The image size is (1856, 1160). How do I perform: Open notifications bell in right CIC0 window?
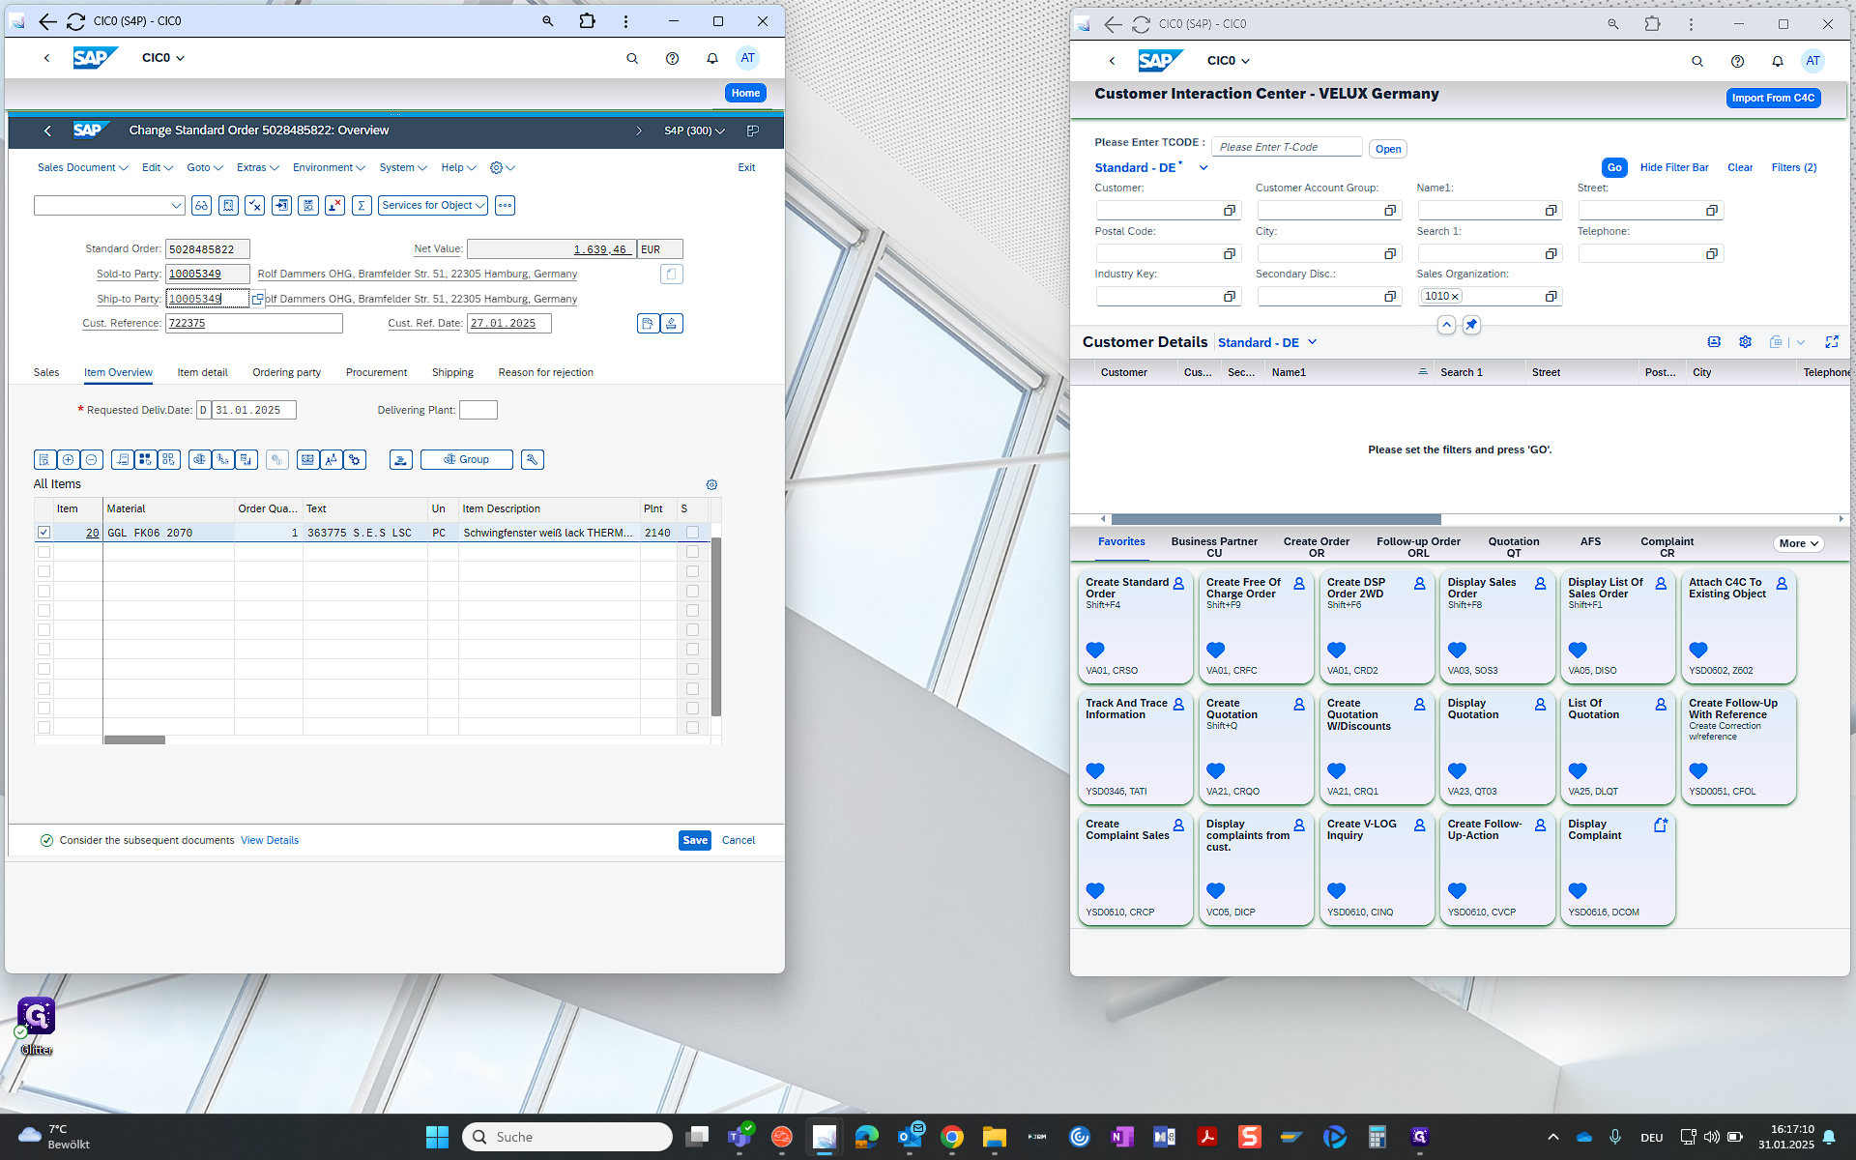(1777, 61)
